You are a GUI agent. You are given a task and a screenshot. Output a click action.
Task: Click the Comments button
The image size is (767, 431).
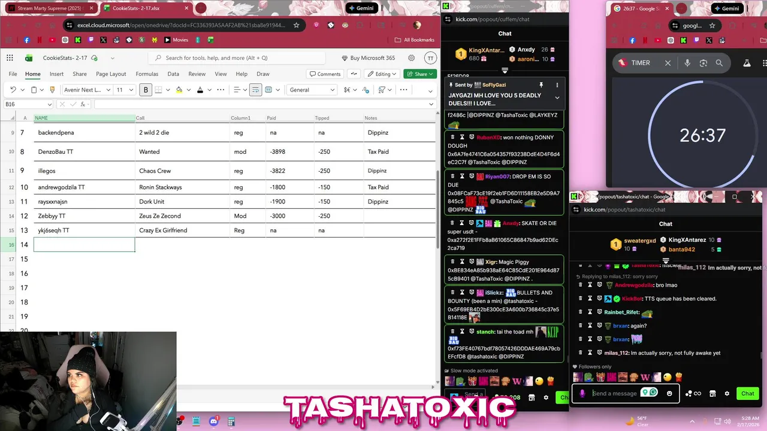point(325,74)
